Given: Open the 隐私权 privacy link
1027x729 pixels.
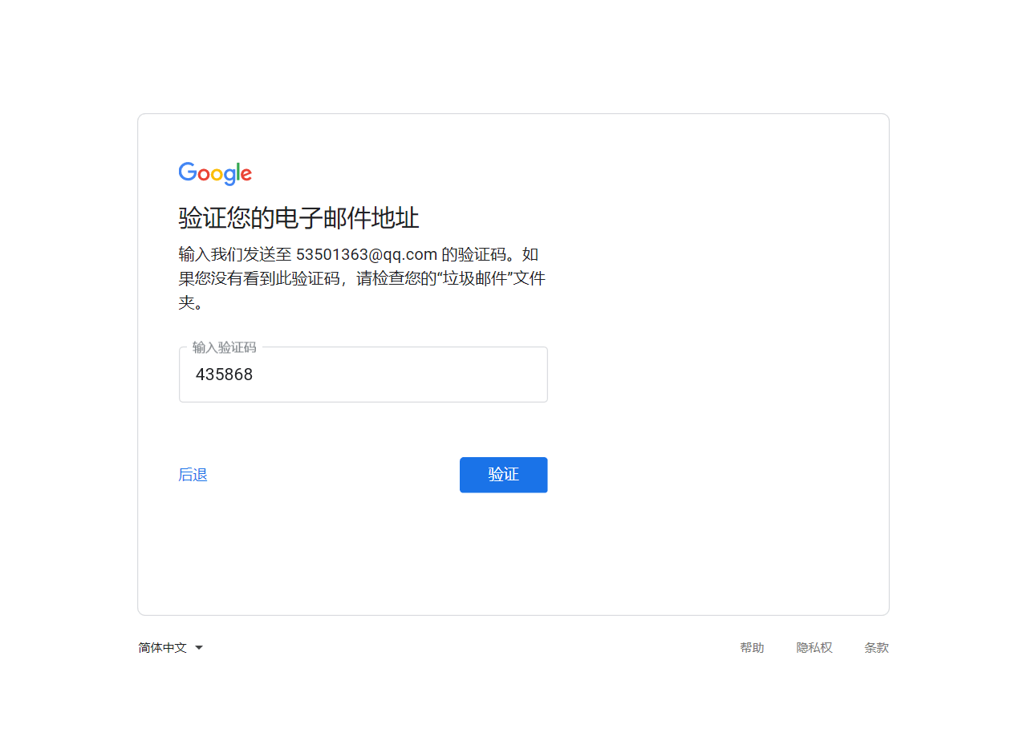Looking at the screenshot, I should (x=814, y=648).
